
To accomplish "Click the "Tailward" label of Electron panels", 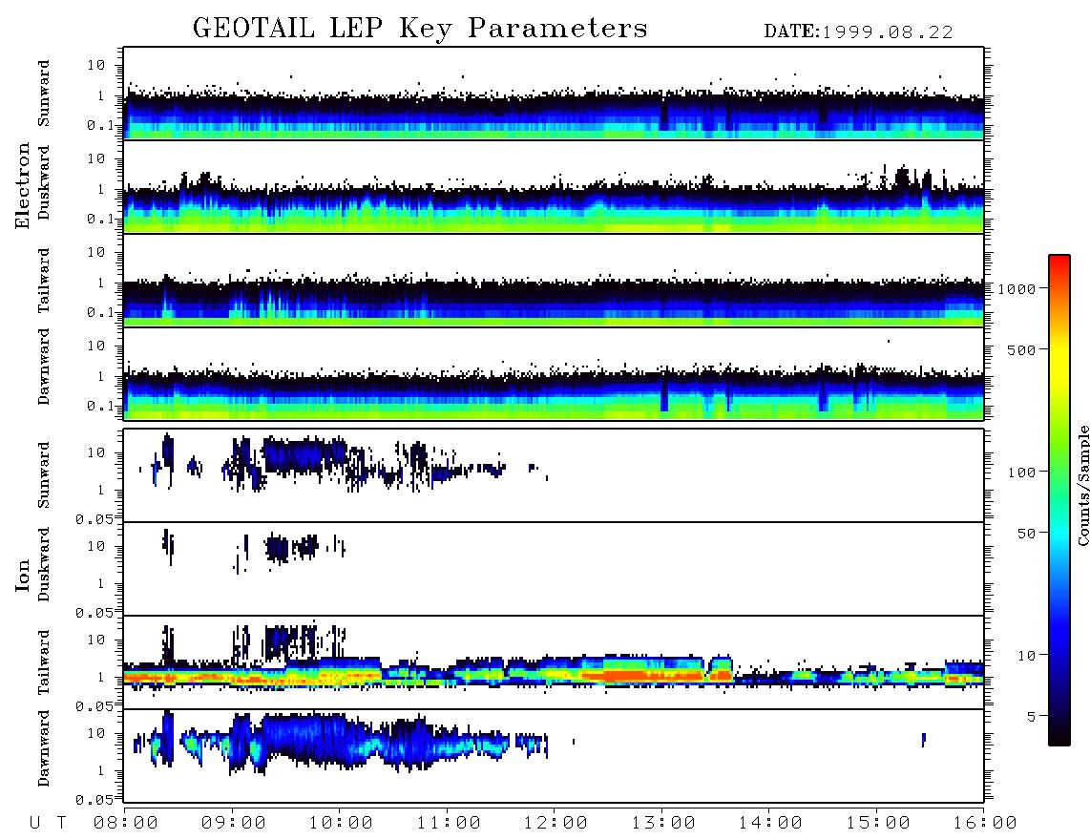I will click(x=44, y=281).
